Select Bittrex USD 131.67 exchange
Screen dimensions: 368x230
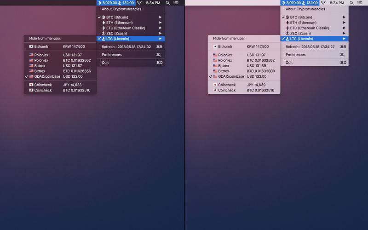pyautogui.click(x=60, y=66)
